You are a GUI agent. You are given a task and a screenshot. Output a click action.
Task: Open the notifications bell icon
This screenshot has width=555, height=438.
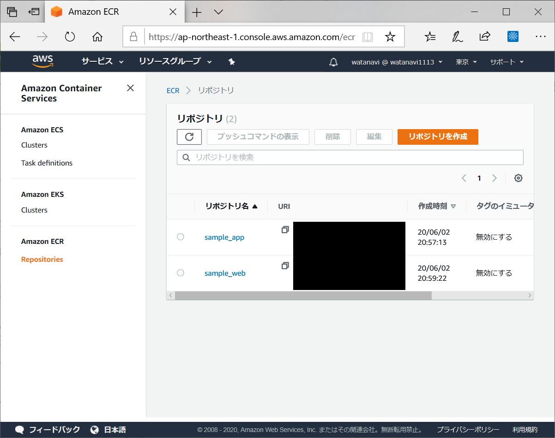point(333,62)
